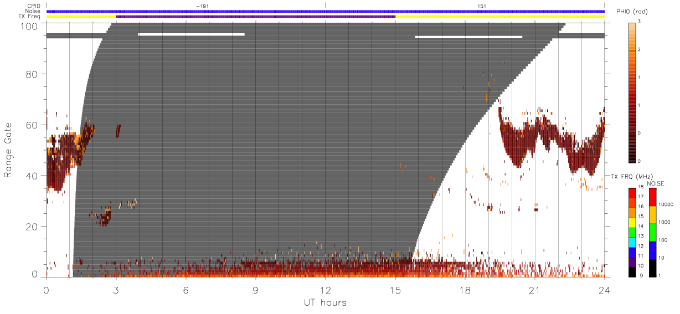The width and height of the screenshot is (680, 314).
Task: Click the purple TX Freq strip segment
Action: (x=256, y=17)
